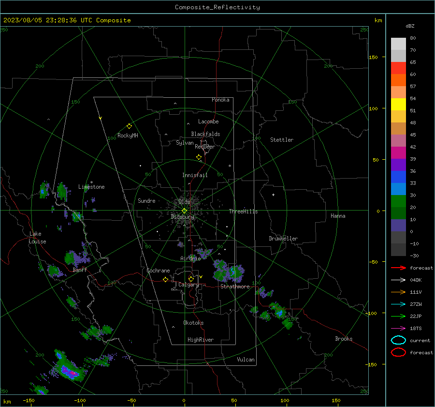Click the yellow diamond marker above Calgary

[x=191, y=279]
